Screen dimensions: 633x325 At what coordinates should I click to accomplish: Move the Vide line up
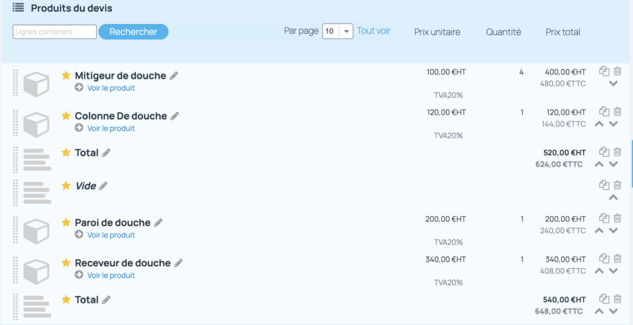[613, 198]
